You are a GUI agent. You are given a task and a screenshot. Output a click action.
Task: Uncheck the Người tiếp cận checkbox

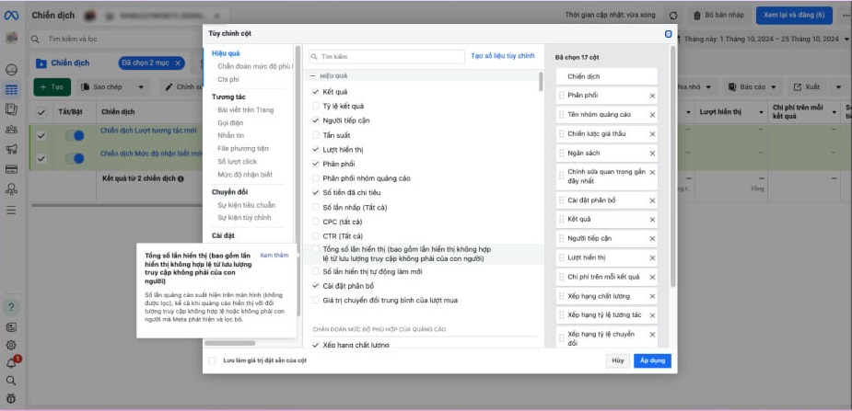coord(316,120)
